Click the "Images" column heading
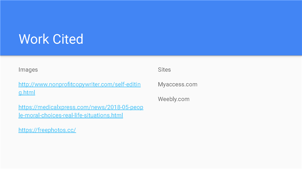The width and height of the screenshot is (302, 169). click(28, 70)
